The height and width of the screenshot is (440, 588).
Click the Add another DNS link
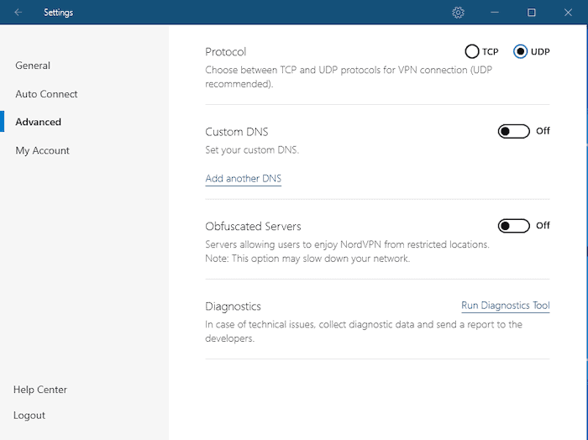point(244,179)
